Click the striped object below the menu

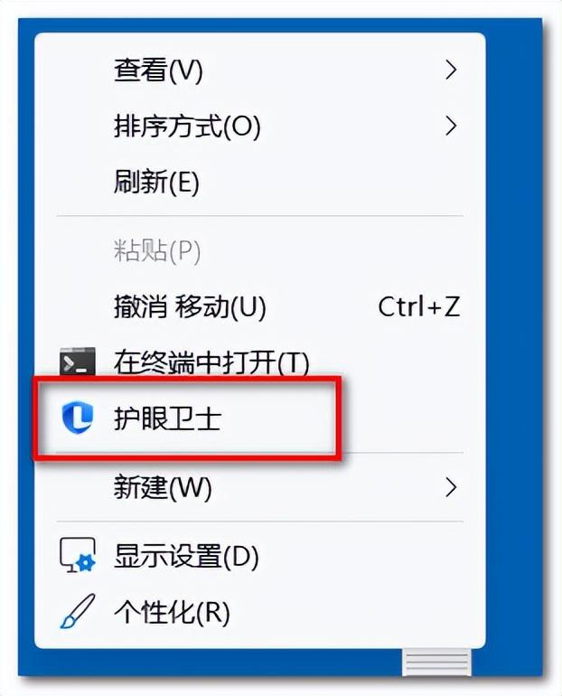pos(436,662)
